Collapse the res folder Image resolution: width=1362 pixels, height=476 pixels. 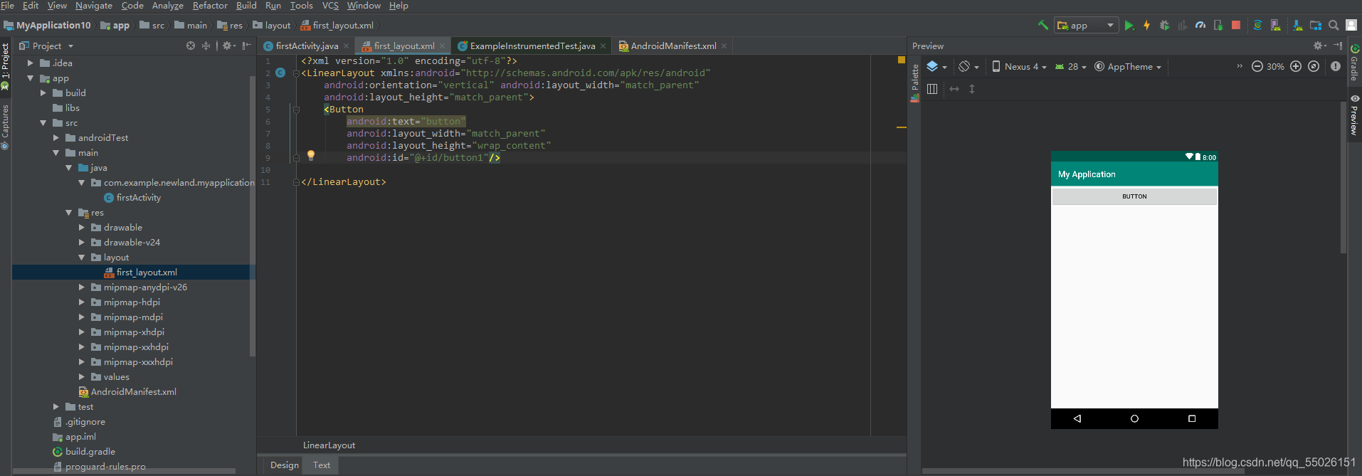(x=69, y=212)
